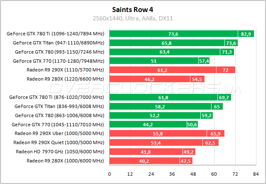Select label "GeForce GTX 780 Ti (1096-1240/7894 MHz)"
The image size is (266, 184).
tap(55, 34)
